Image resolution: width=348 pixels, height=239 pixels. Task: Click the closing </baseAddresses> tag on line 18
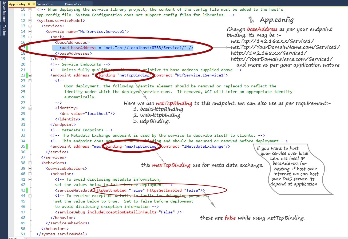(x=73, y=53)
